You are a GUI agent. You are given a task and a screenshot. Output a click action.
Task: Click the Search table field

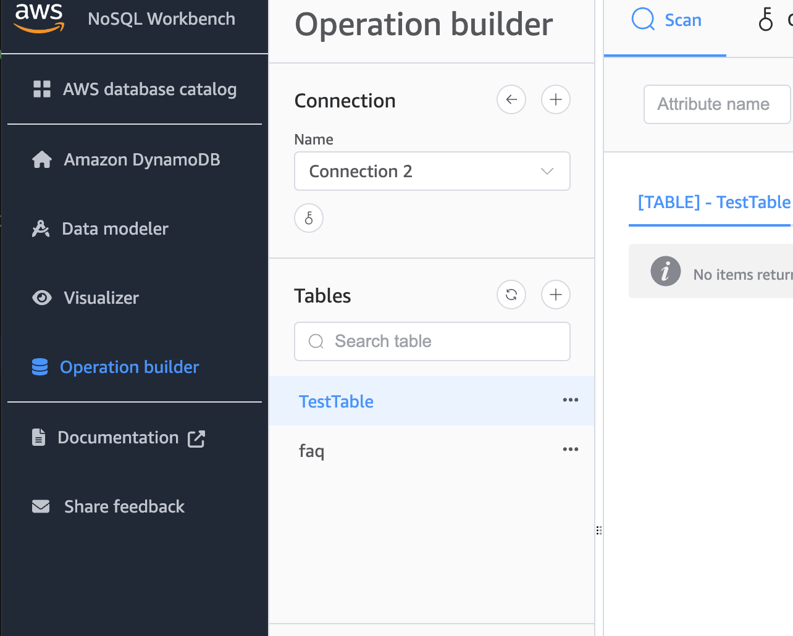(x=432, y=341)
